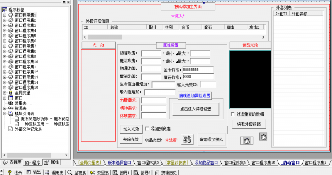332x175 pixels.
Task: Switch to the 属性 tab
Action: click(51, 162)
